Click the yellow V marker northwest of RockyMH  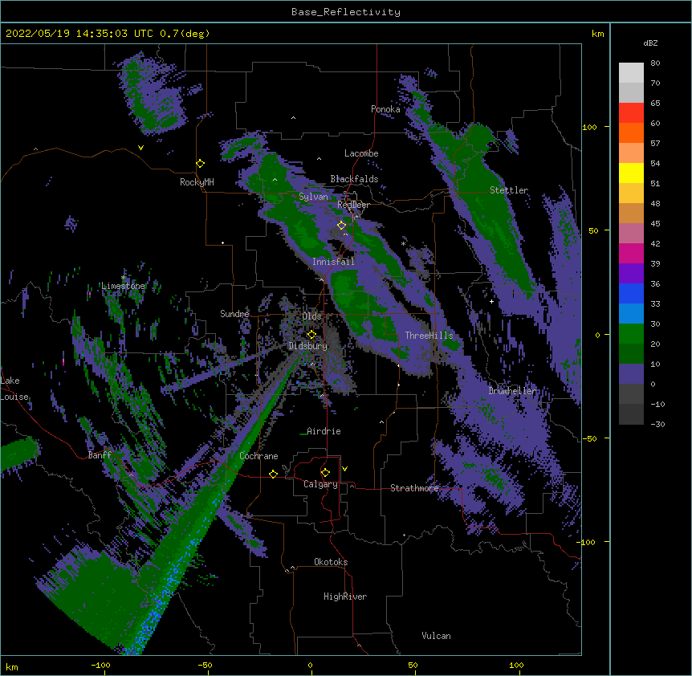pos(140,148)
